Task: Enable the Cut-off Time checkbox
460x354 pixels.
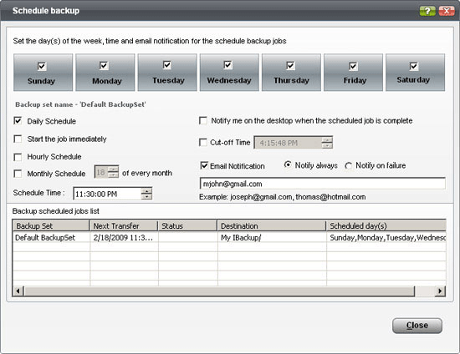Action: (x=203, y=142)
